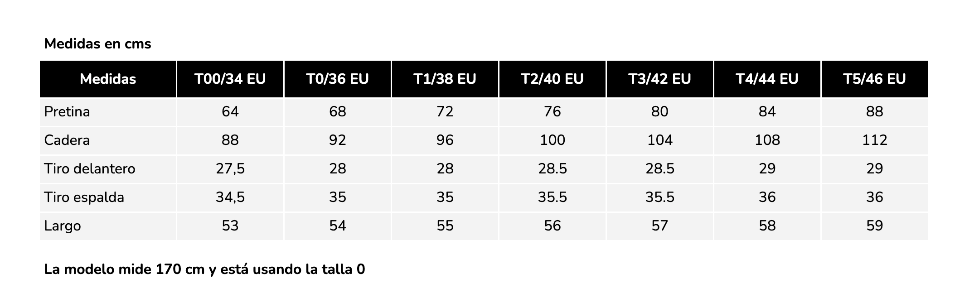979x298 pixels.
Task: Select Tiro delantero value 27,5
Action: pyautogui.click(x=230, y=169)
